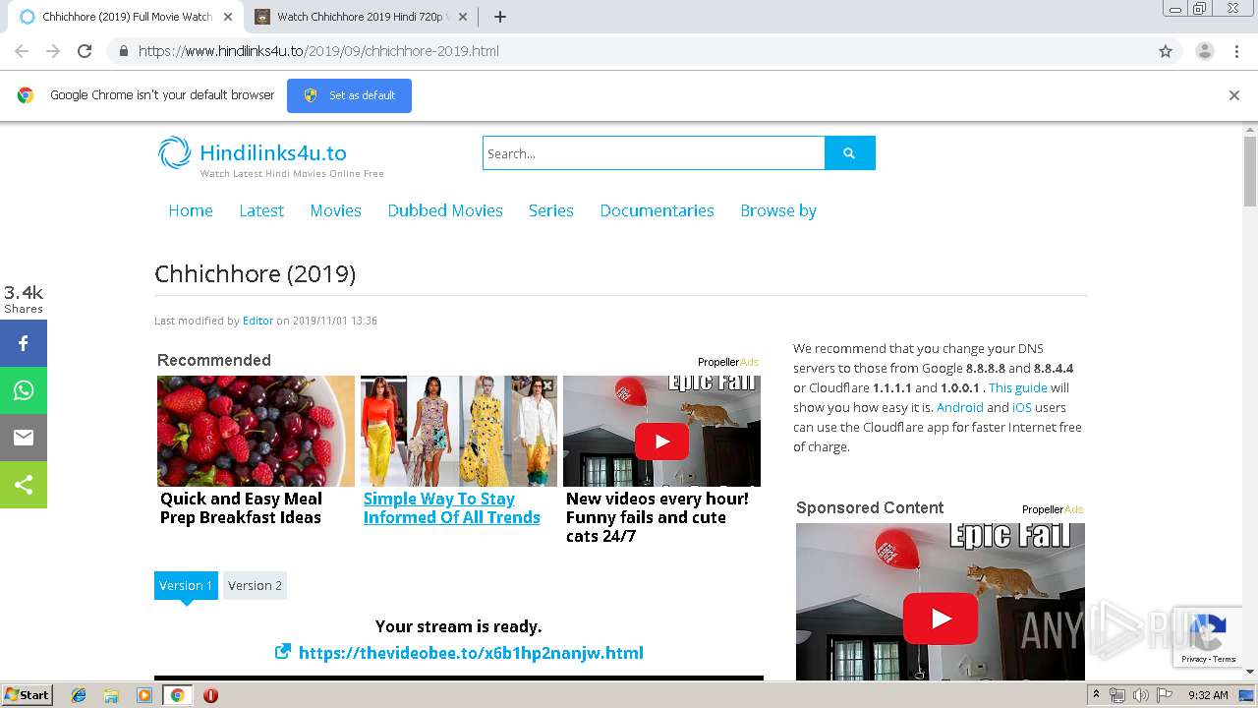Focus the Search... input field
The width and height of the screenshot is (1258, 708).
[654, 153]
